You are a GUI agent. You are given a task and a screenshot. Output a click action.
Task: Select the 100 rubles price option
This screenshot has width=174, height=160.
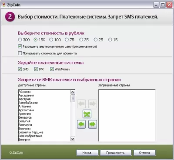(x=51, y=40)
